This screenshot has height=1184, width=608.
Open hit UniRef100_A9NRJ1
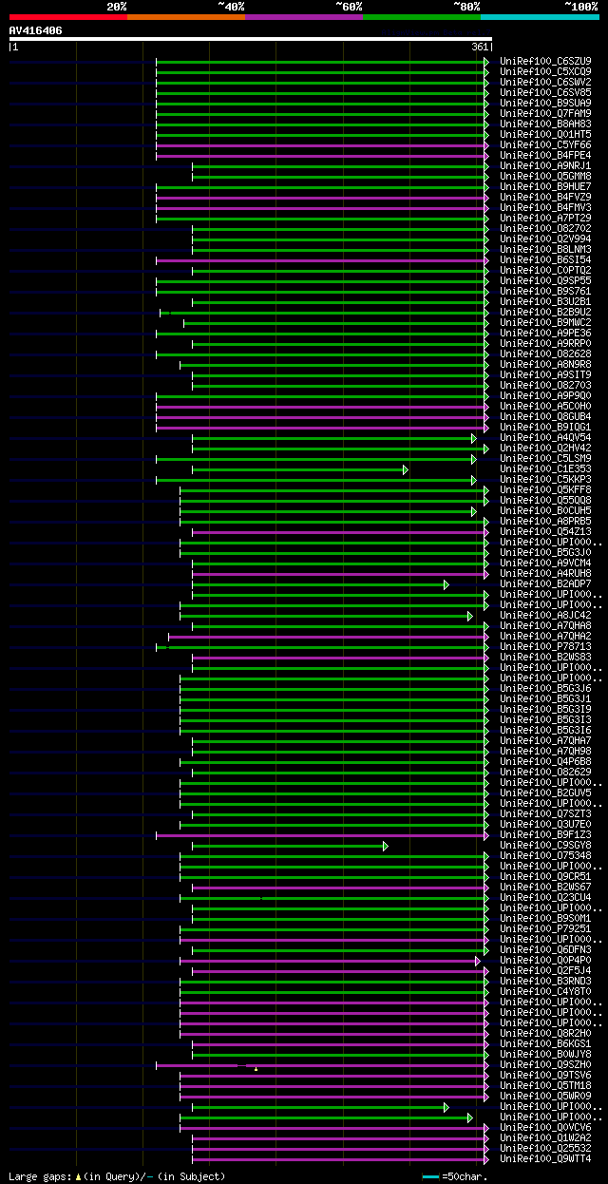[x=545, y=166]
